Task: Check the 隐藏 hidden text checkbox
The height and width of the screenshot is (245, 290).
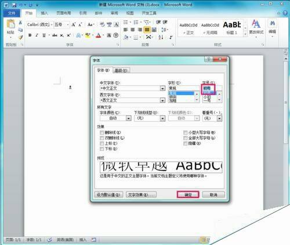Action: [x=185, y=143]
